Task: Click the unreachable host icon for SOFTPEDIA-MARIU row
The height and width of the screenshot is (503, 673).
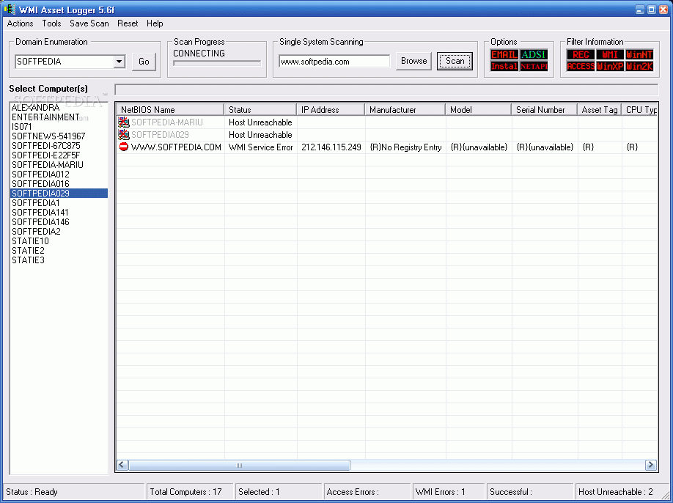Action: 124,122
